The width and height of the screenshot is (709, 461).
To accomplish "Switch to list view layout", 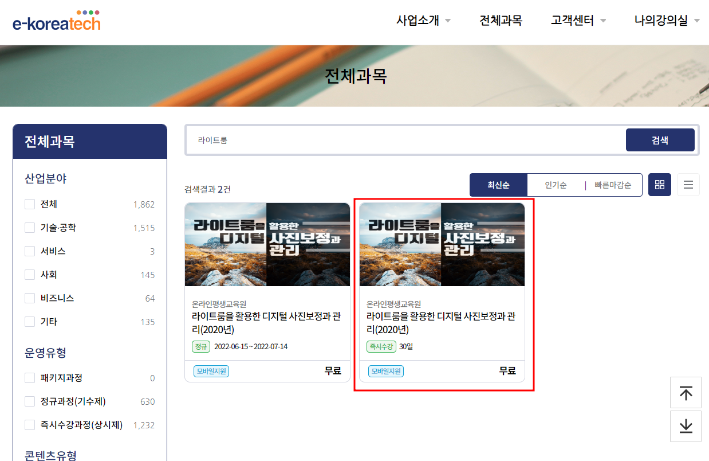I will click(688, 184).
